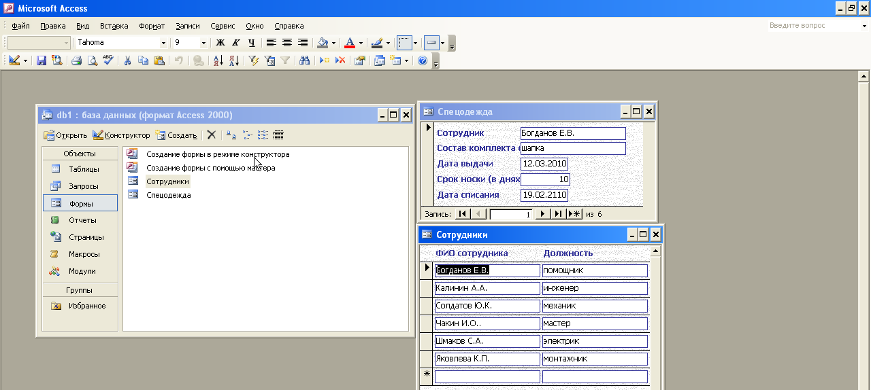The image size is (871, 390).
Task: Toggle Italic (К) formatting
Action: pyautogui.click(x=236, y=42)
